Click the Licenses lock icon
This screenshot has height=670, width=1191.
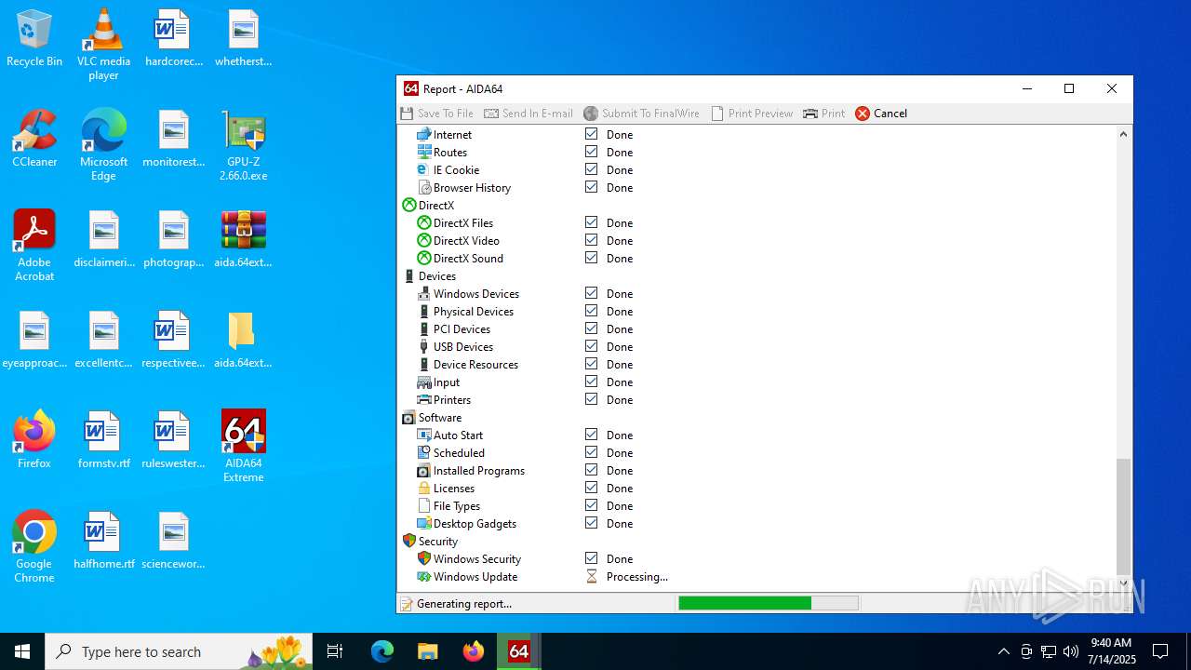coord(424,489)
